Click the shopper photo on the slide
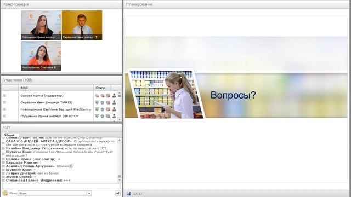 coord(166,94)
